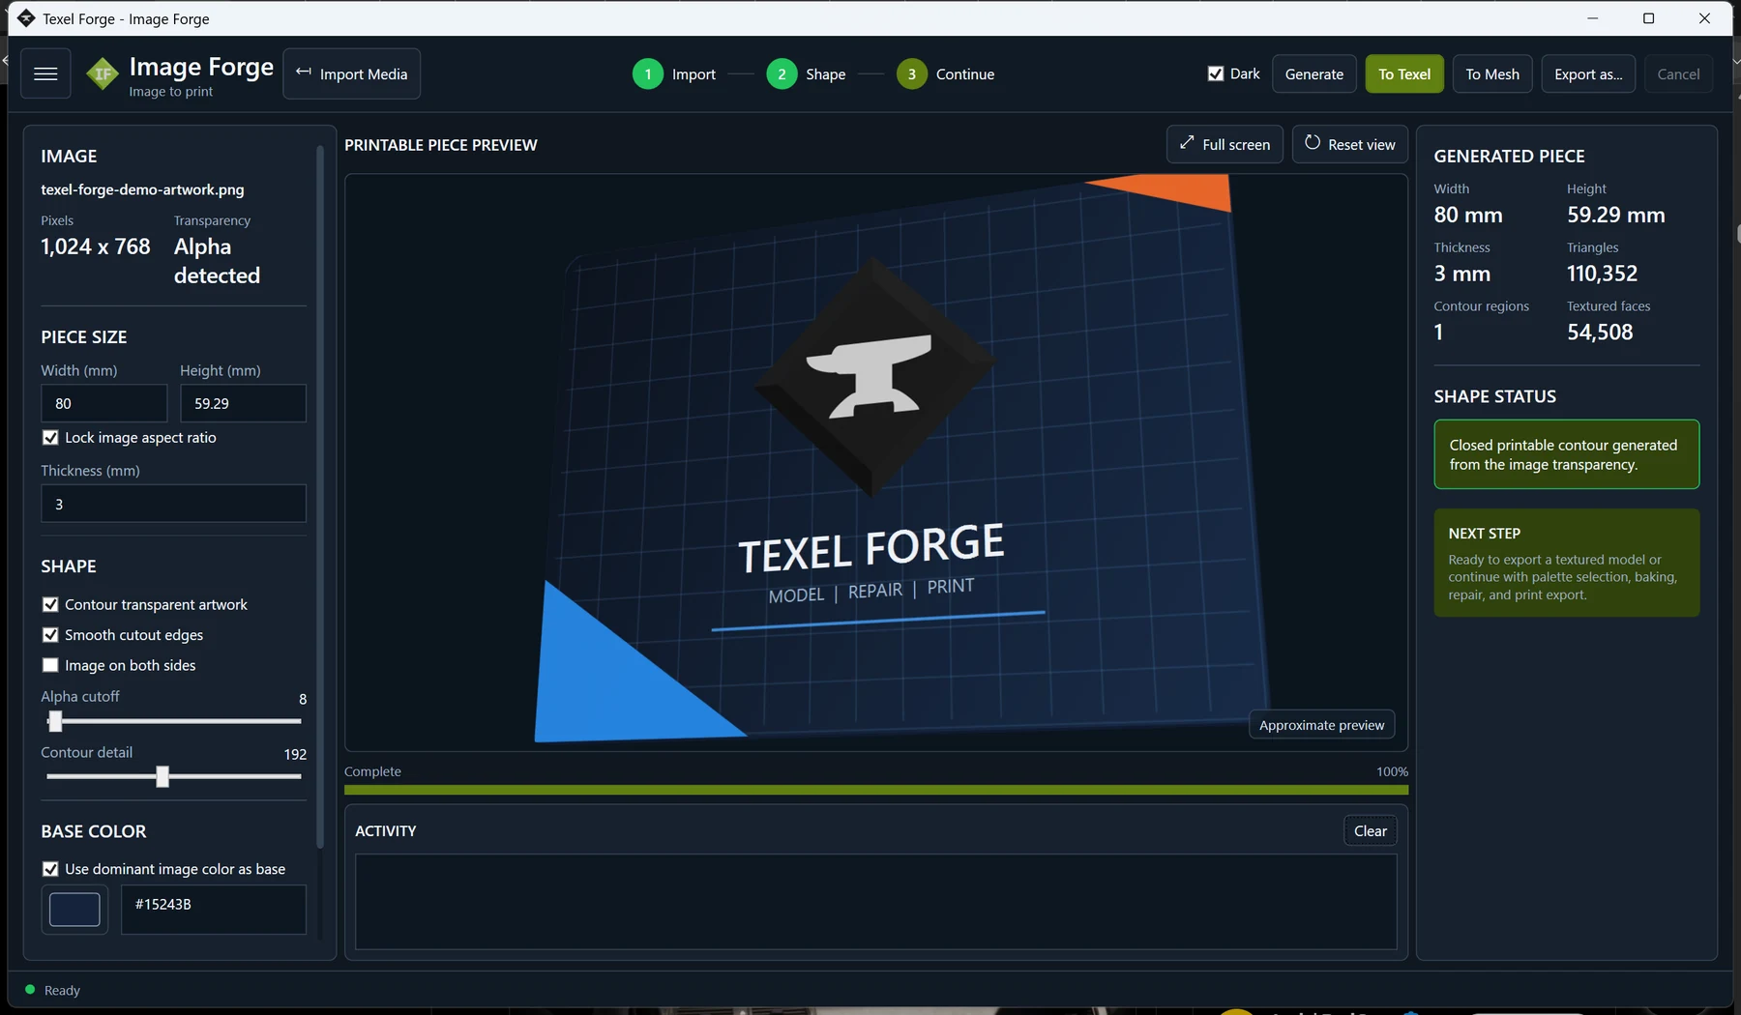Click the Texel Forge title bar icon

25,18
